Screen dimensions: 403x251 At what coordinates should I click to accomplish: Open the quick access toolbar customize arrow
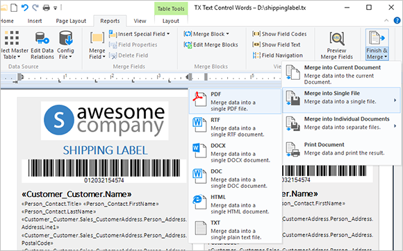(x=56, y=8)
